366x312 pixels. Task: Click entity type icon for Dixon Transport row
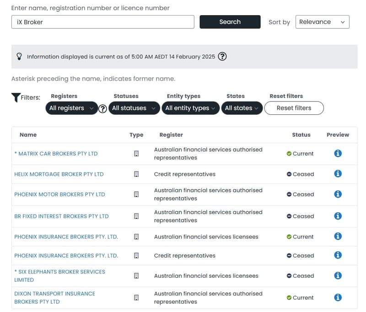[x=136, y=298]
